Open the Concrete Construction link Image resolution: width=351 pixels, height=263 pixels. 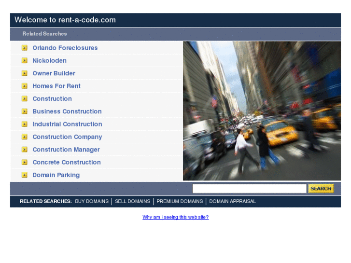point(67,162)
